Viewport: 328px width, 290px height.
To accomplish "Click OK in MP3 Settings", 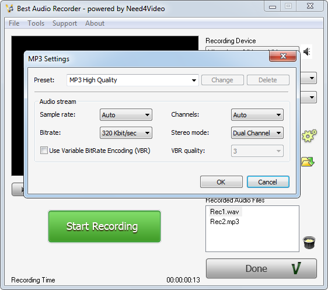I will coord(221,182).
